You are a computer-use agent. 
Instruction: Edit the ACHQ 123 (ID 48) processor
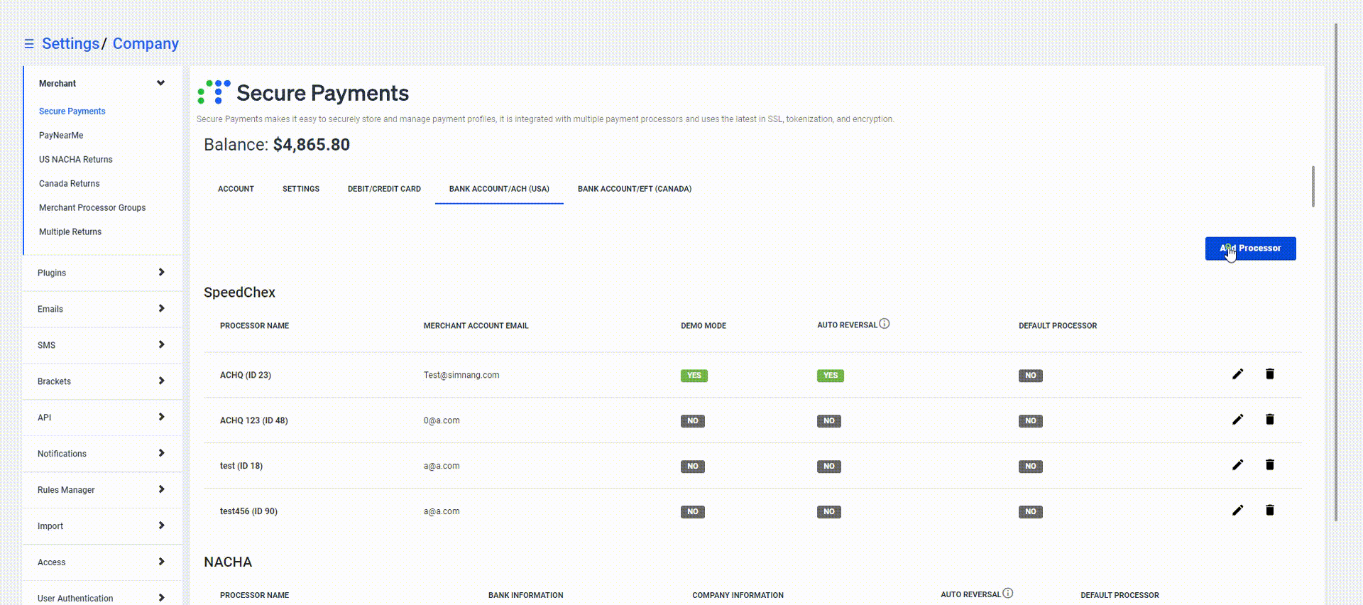(x=1237, y=420)
